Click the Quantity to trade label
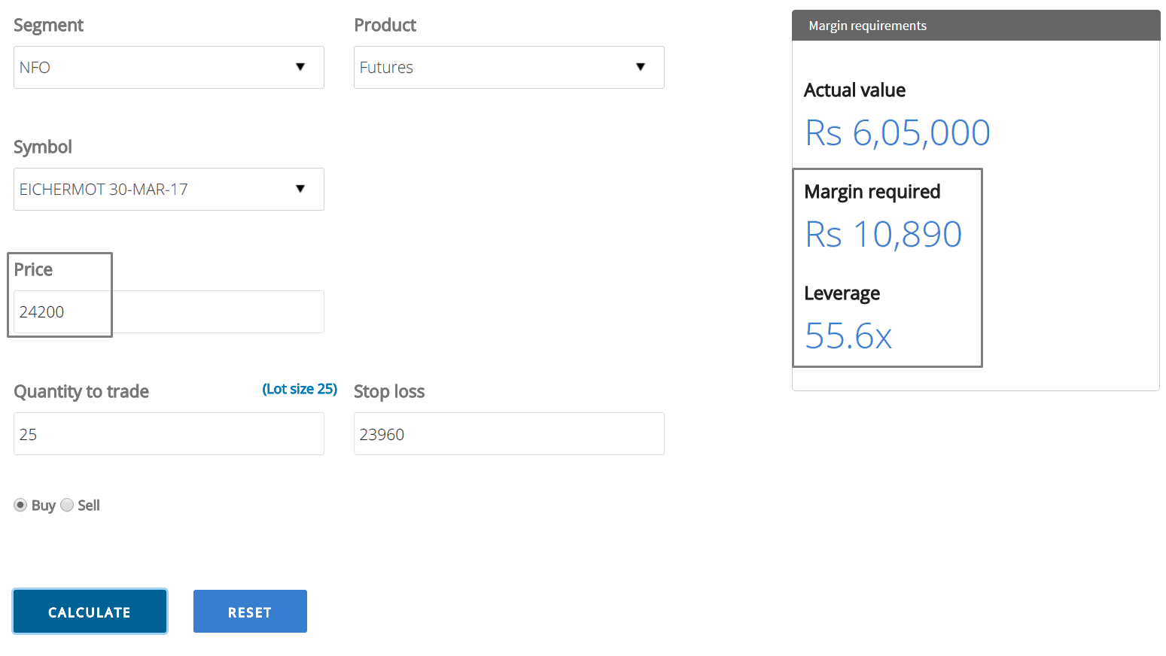 click(x=81, y=391)
